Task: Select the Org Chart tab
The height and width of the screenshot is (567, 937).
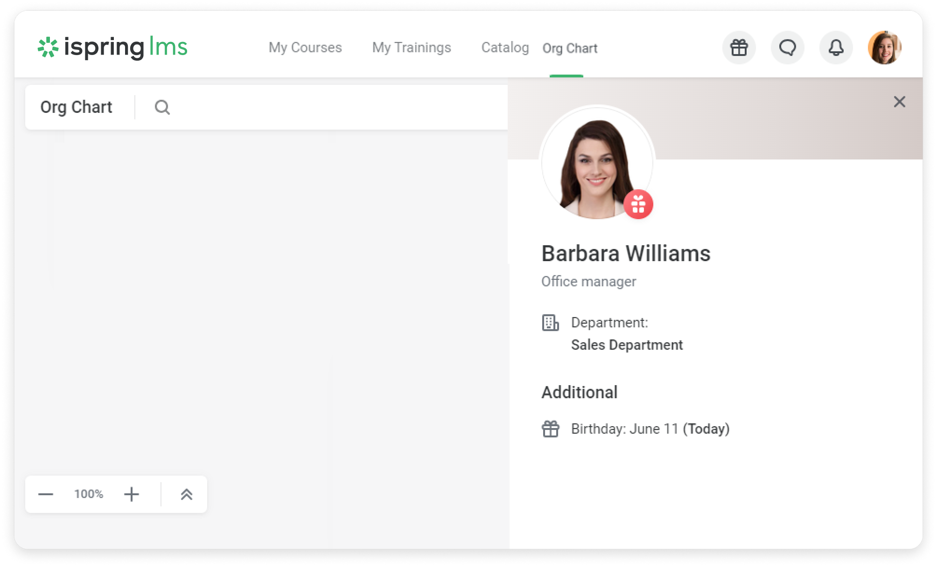Action: click(570, 48)
